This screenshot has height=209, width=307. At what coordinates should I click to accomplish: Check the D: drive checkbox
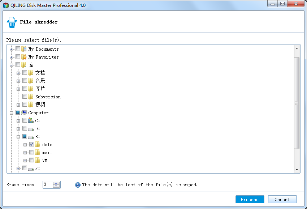[25, 128]
